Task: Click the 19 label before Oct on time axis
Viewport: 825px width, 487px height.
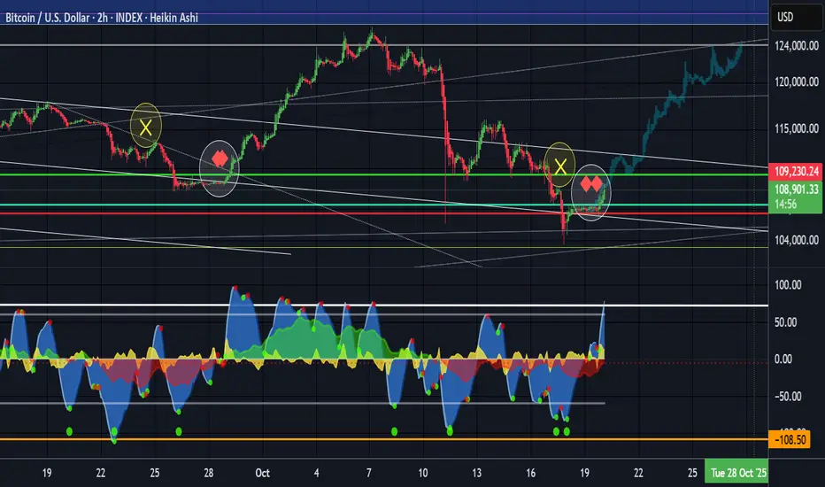Action: [47, 473]
